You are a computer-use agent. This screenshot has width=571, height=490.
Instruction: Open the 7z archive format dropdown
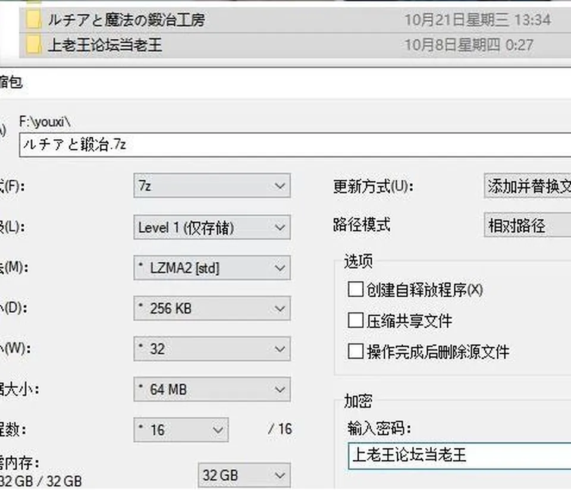click(212, 186)
